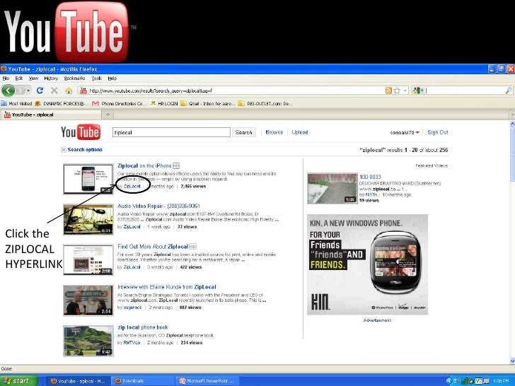Click the sagerock uploader link
The width and height of the screenshot is (515, 386).
pyautogui.click(x=133, y=308)
